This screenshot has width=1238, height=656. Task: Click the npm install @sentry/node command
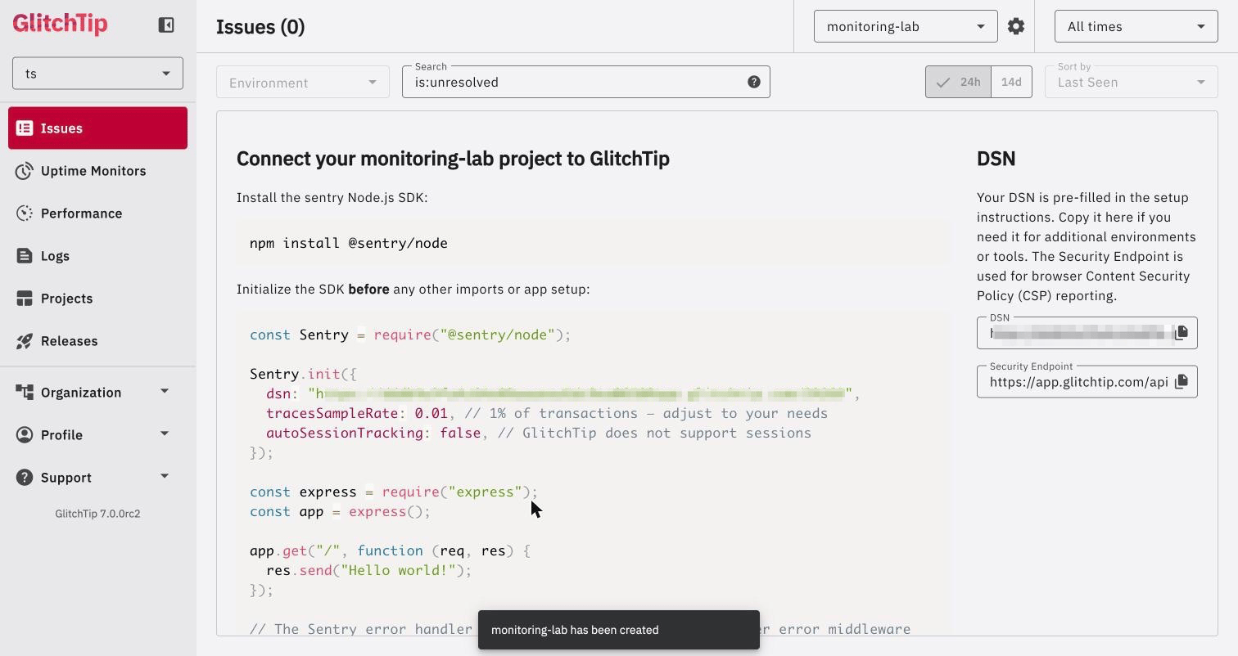pyautogui.click(x=349, y=243)
